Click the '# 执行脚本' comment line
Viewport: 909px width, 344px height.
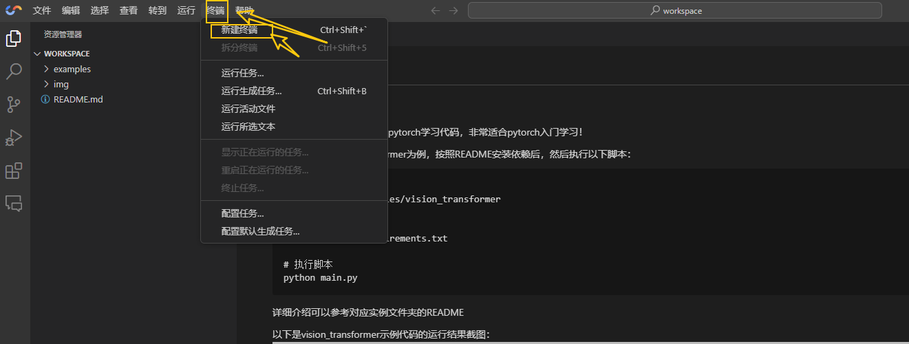click(308, 265)
